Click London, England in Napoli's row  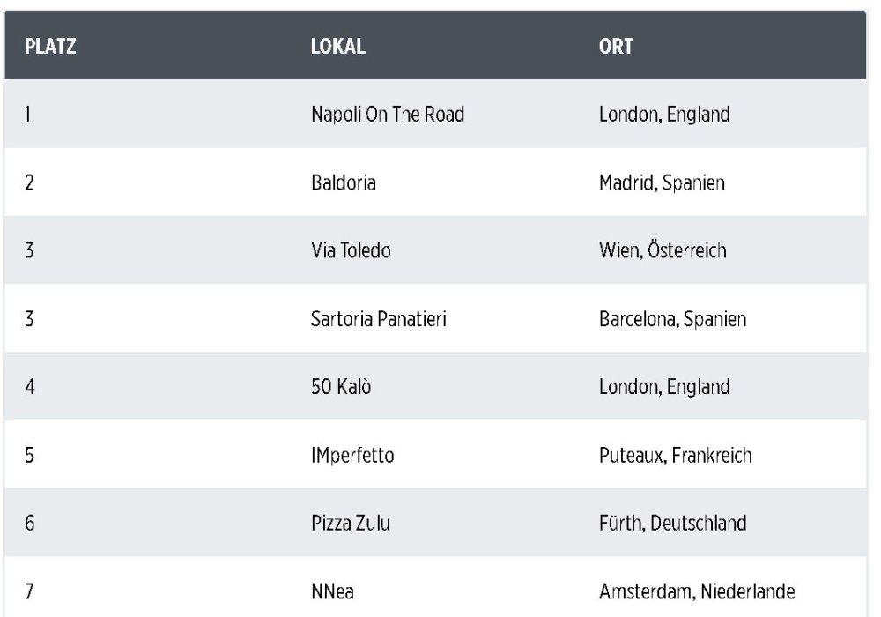[x=664, y=115]
